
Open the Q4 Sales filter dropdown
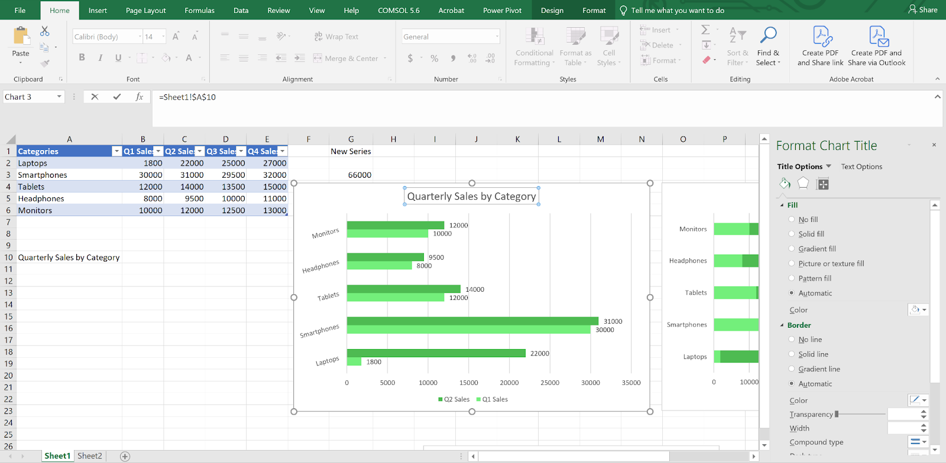[283, 151]
